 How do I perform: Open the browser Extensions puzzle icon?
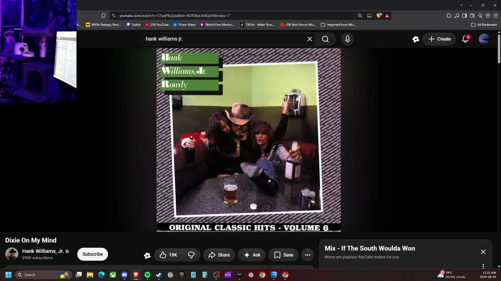449,16
